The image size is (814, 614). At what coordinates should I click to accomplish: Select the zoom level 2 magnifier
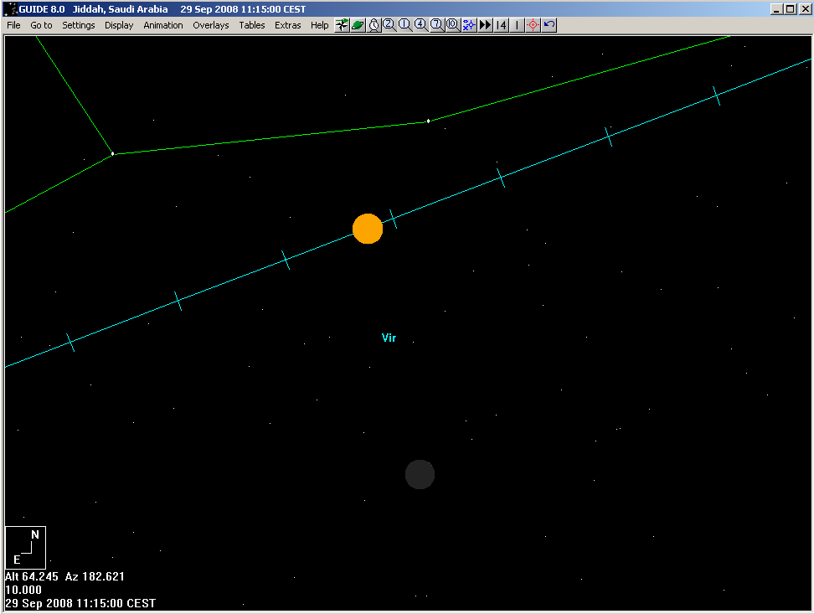pyautogui.click(x=389, y=25)
